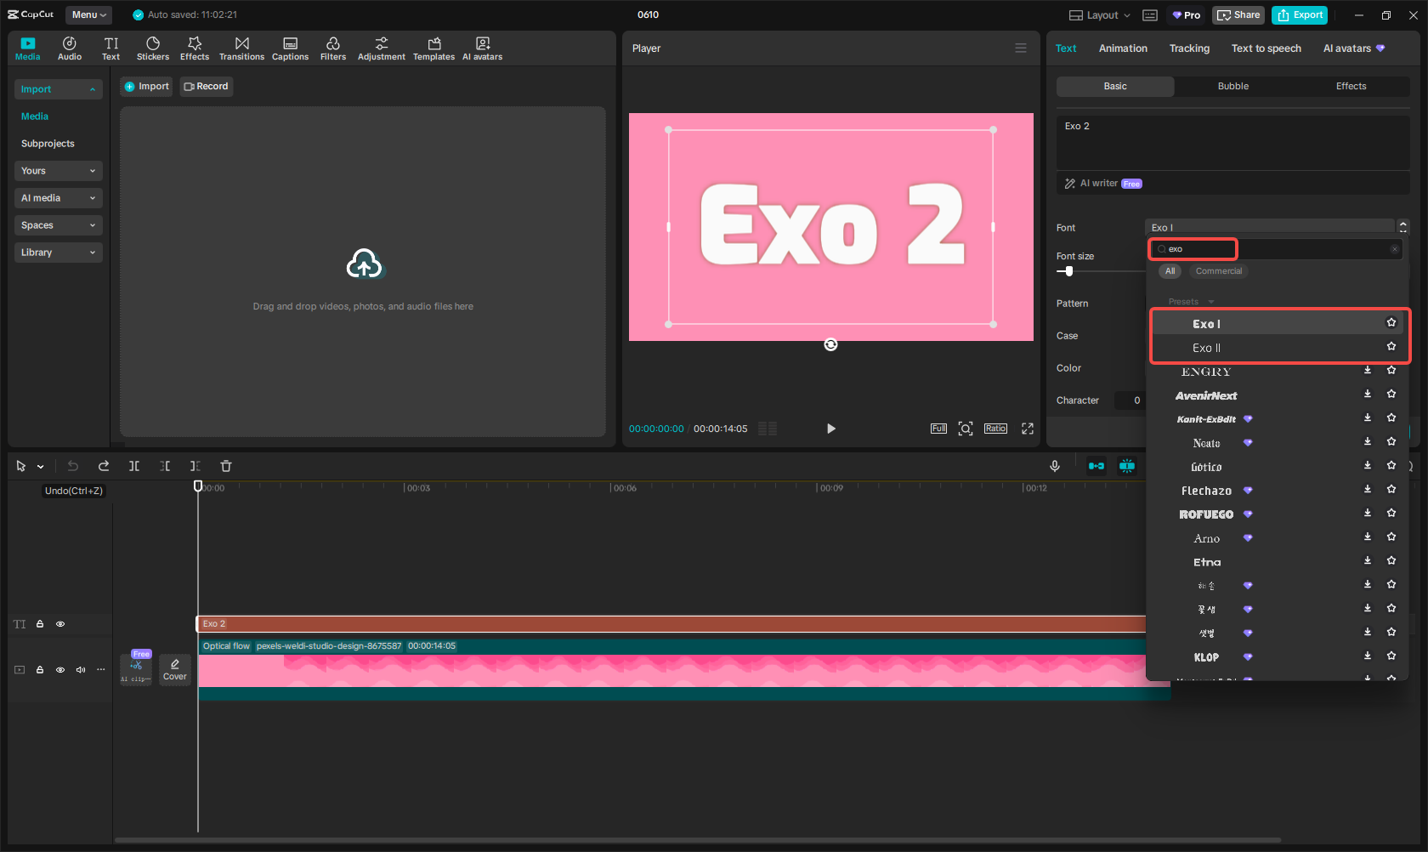Play the preview video
The image size is (1428, 852).
(831, 429)
